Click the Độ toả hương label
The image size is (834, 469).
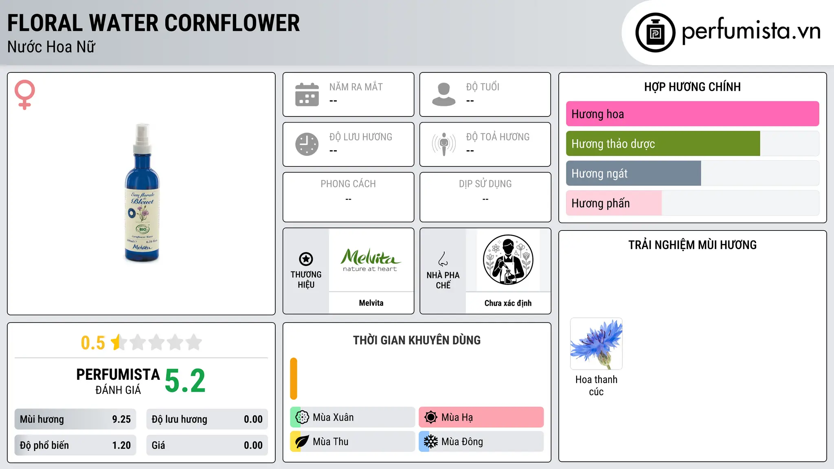[x=498, y=137]
